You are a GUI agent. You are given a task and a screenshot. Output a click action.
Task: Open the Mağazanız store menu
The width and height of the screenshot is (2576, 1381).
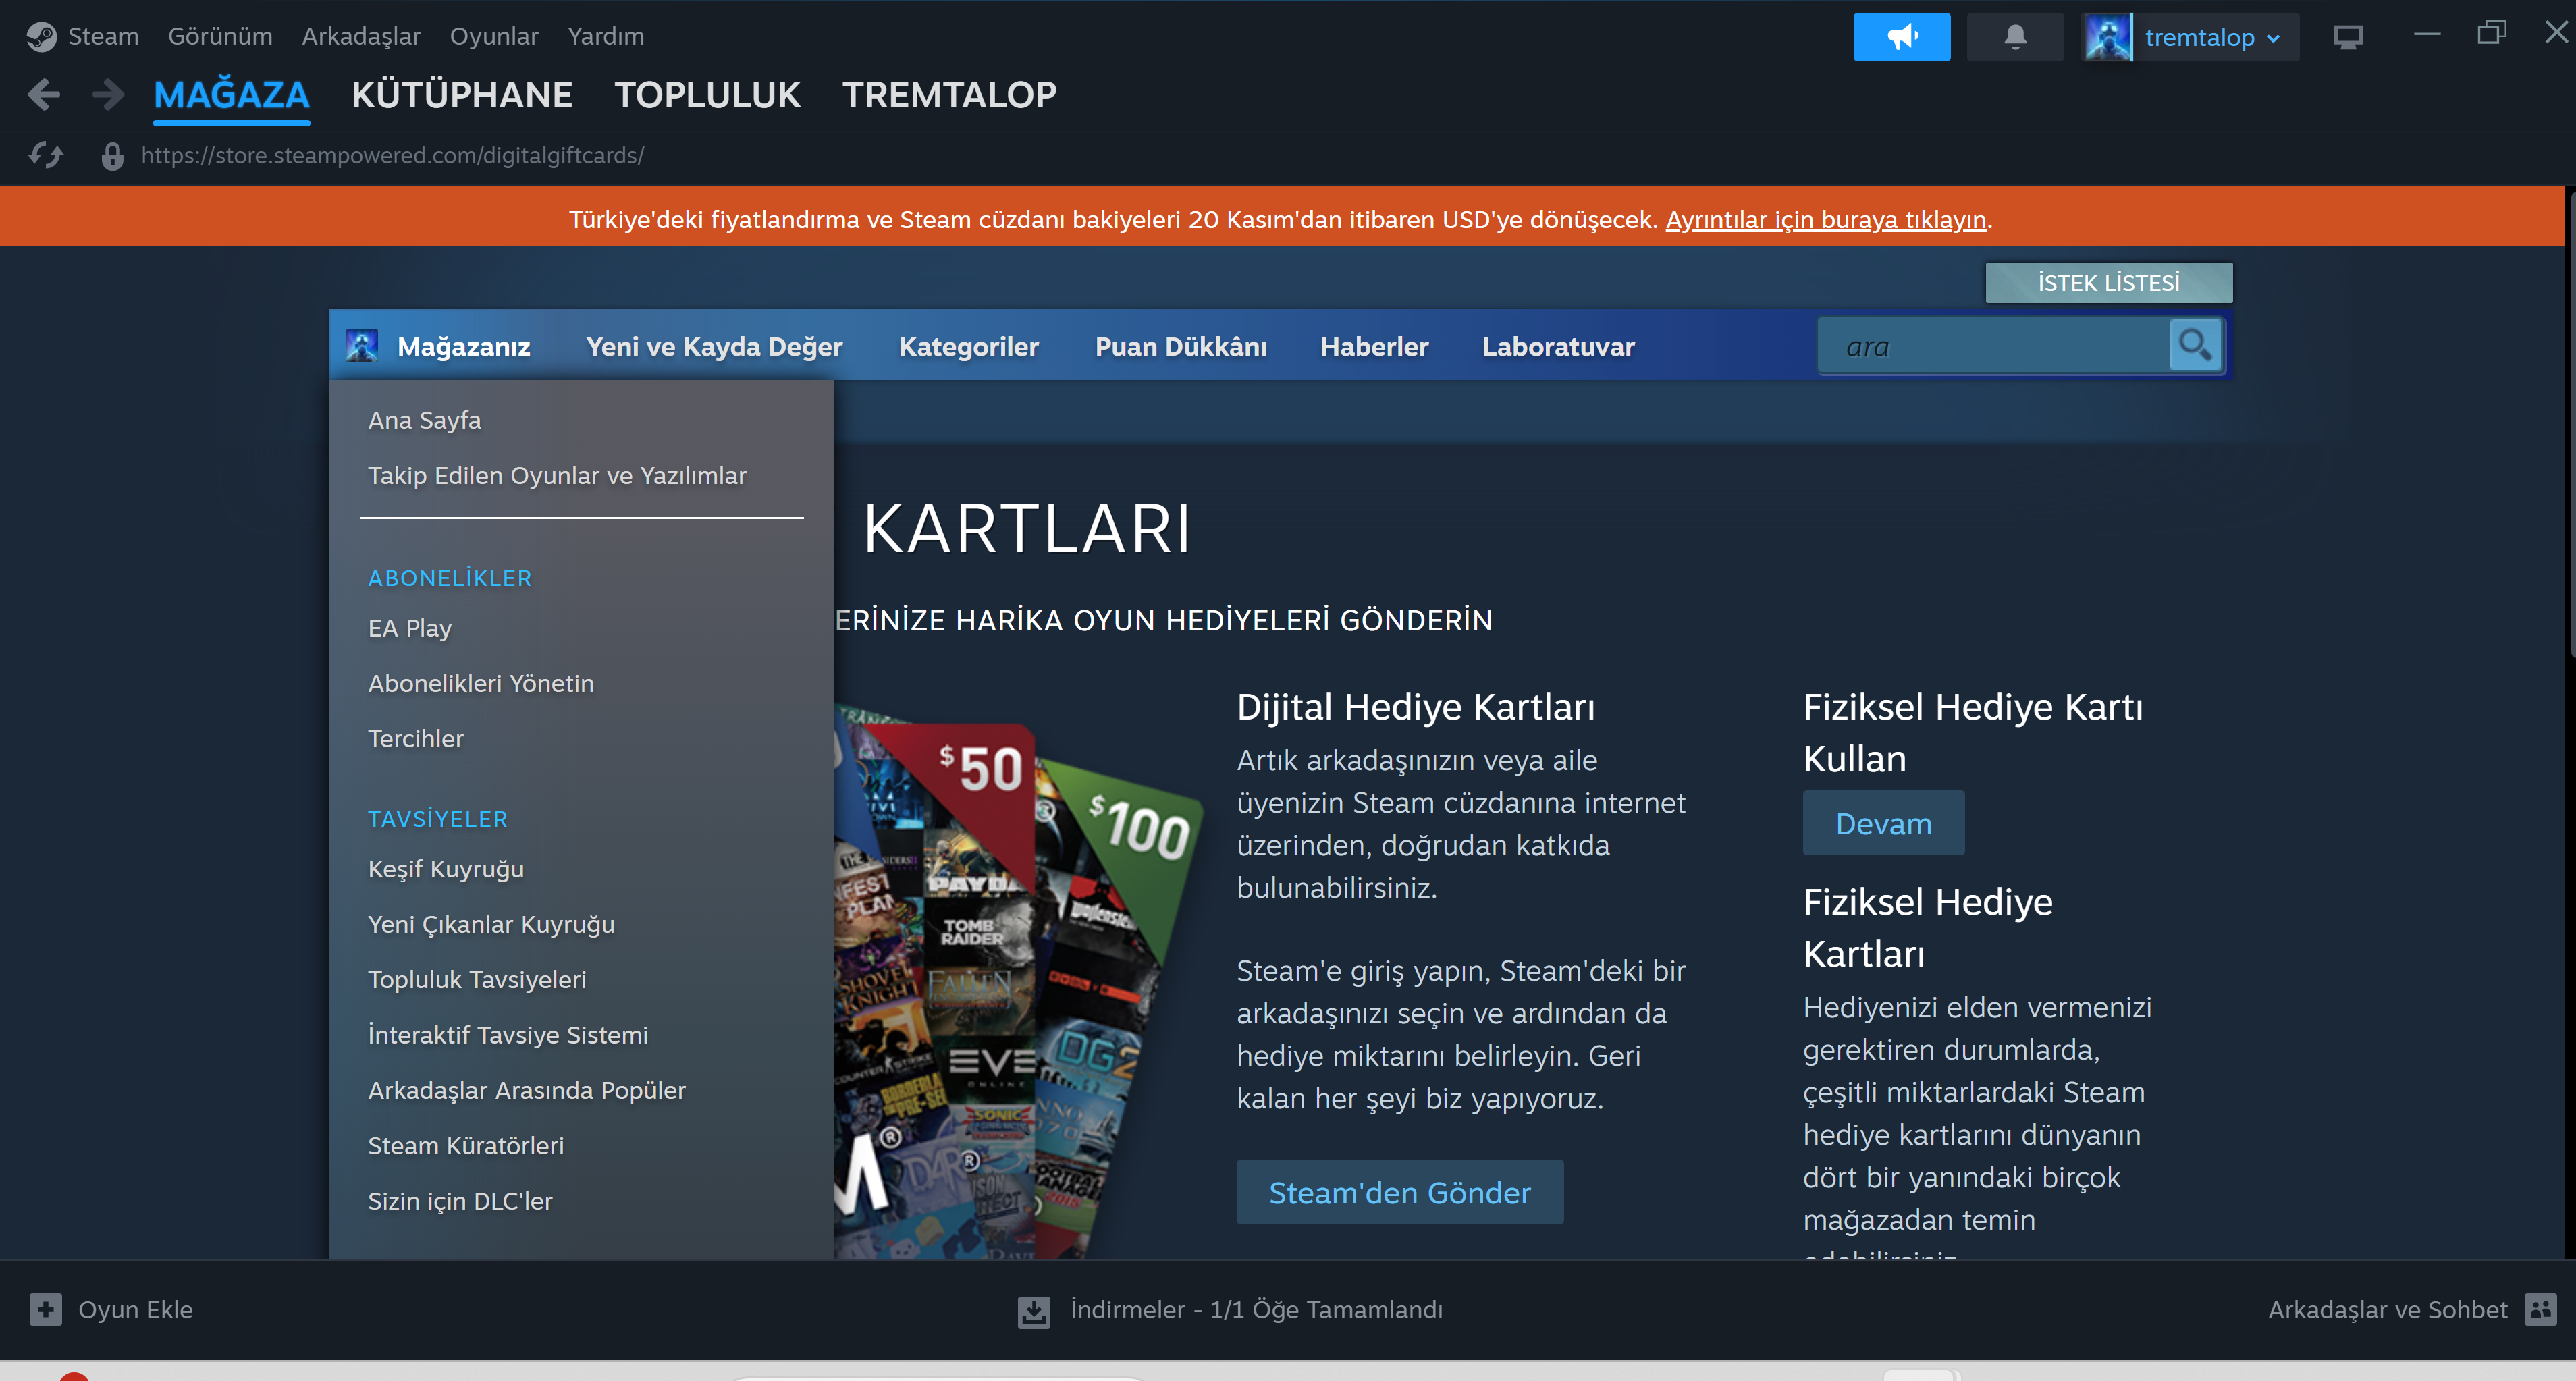click(x=464, y=347)
